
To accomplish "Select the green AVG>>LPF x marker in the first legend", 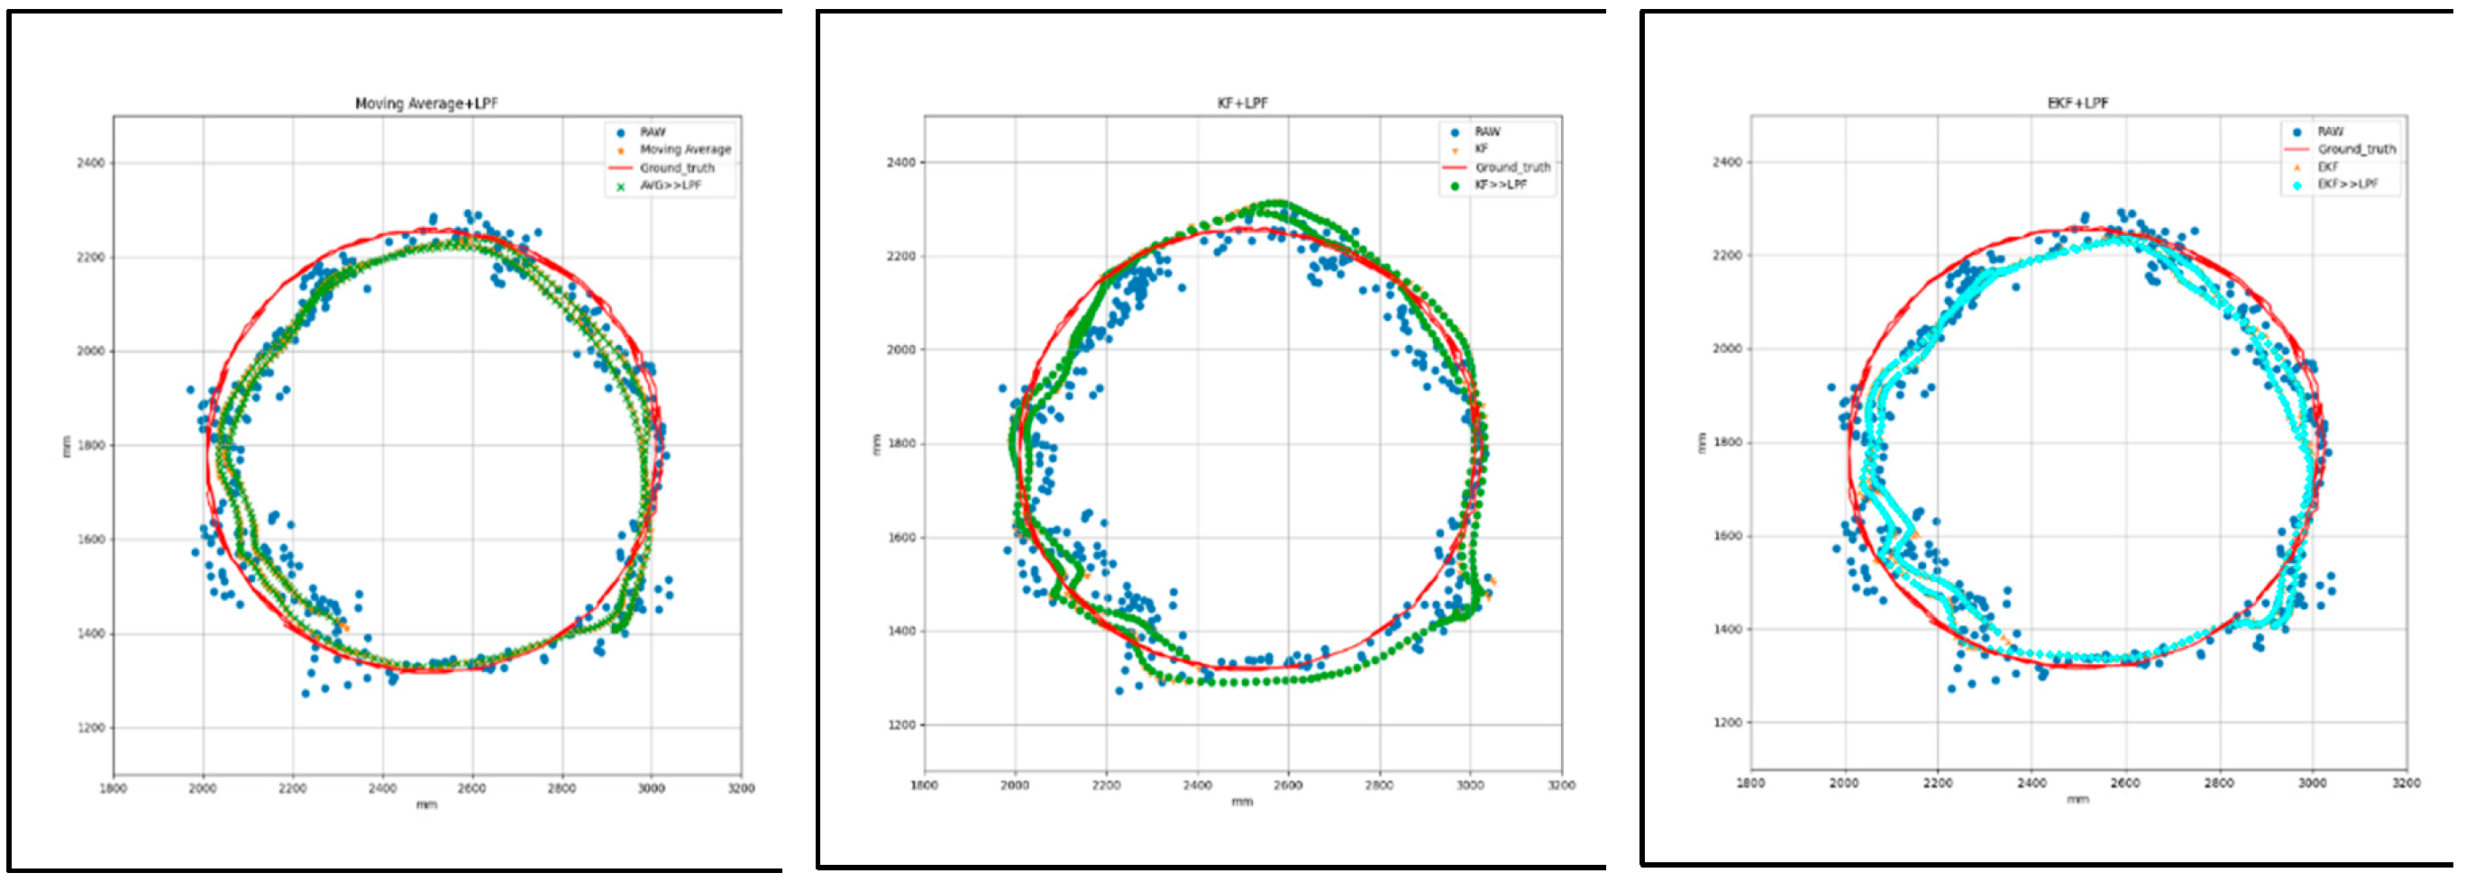I will click(x=620, y=186).
